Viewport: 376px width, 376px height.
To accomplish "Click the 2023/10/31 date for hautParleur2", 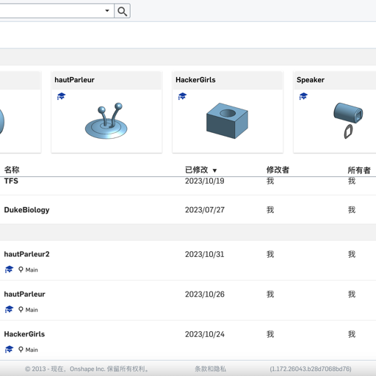I will click(x=204, y=254).
